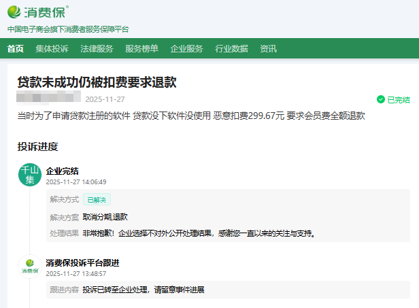Viewport: 419px width, 308px height.
Task: Click the complaint title 贷款未成功仍被扣费要求退款
Action: [97, 82]
